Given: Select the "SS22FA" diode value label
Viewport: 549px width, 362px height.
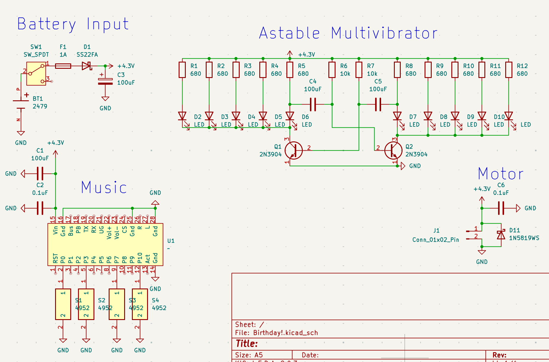Looking at the screenshot, I should click(x=87, y=55).
